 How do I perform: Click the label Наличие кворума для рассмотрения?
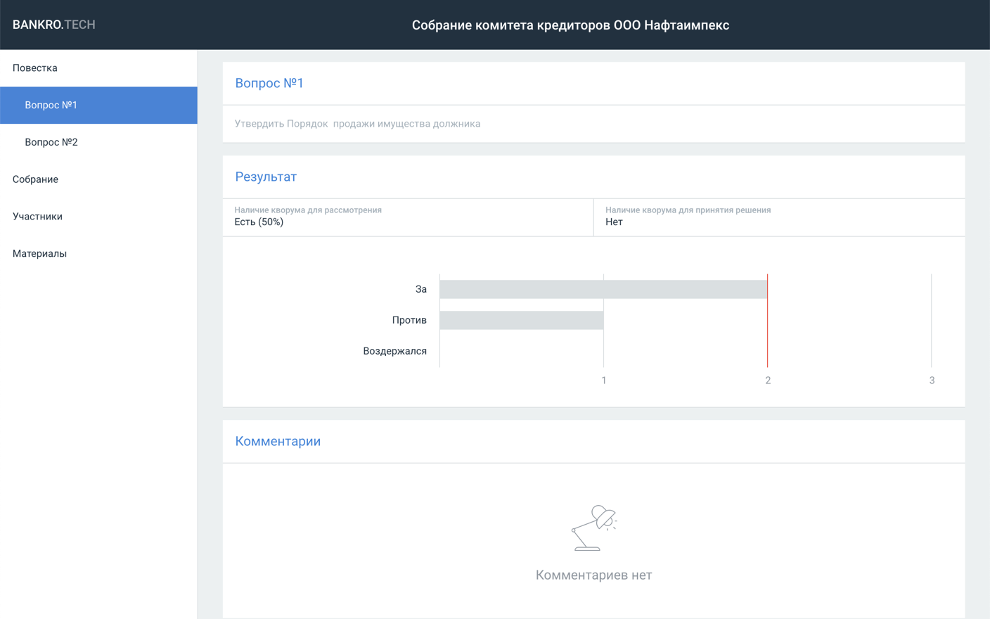[308, 210]
